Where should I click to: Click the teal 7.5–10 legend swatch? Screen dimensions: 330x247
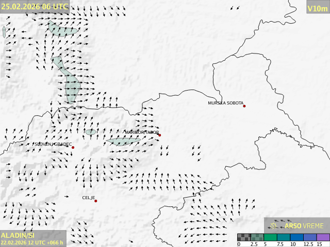(x=284, y=237)
